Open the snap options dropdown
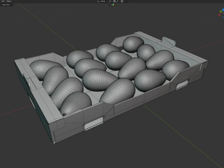The image size is (224, 168). [118, 1]
